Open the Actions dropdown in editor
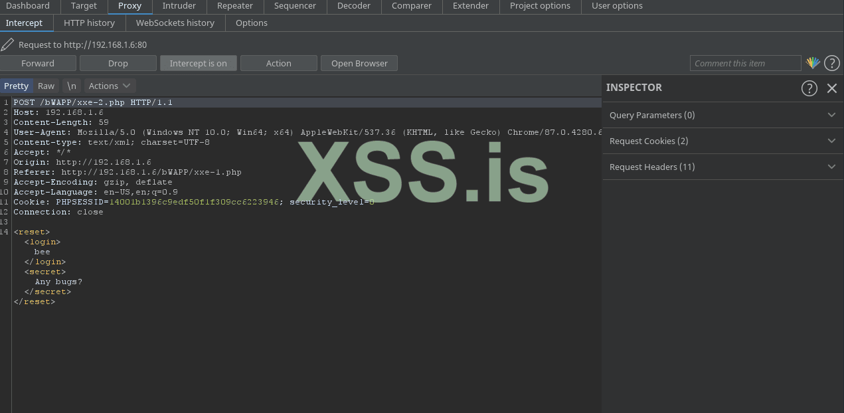This screenshot has width=844, height=413. click(110, 86)
